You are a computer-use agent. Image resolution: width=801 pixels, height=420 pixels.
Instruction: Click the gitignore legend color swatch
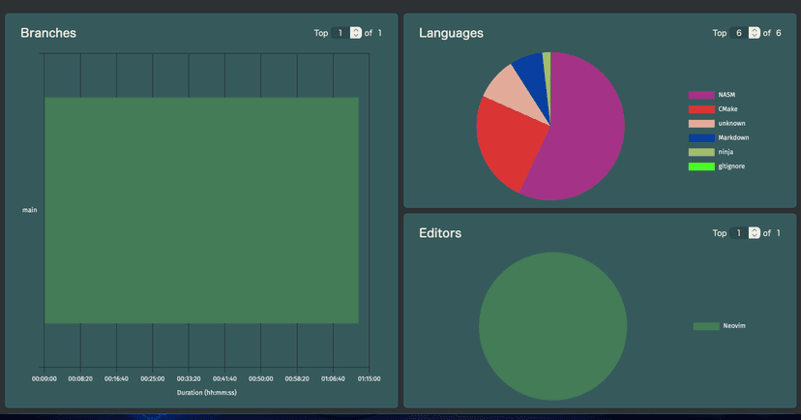coord(701,166)
